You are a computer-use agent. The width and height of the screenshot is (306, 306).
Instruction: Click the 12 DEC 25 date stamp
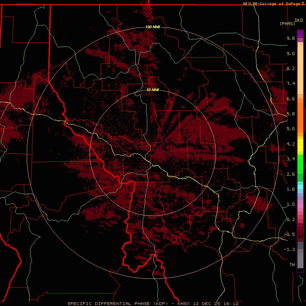pyautogui.click(x=207, y=304)
